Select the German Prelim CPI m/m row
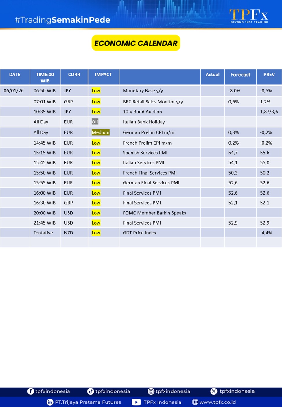Screen dimensions: 282x407 click(148, 132)
